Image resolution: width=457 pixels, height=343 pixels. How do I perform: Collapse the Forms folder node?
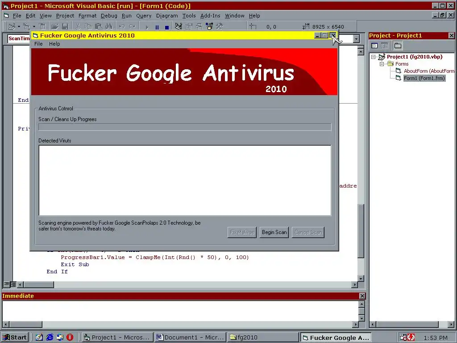point(382,64)
